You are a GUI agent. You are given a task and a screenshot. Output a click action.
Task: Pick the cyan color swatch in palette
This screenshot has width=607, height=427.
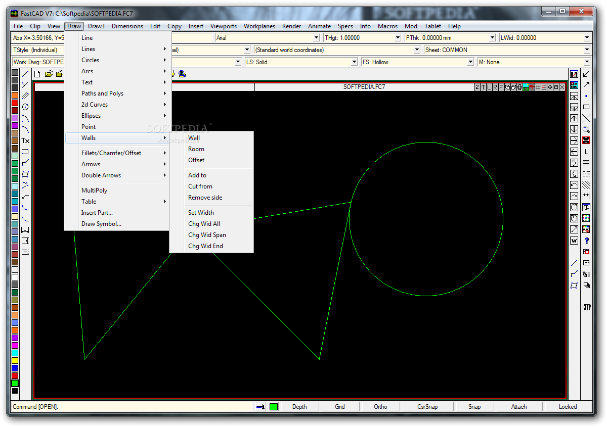[15, 353]
